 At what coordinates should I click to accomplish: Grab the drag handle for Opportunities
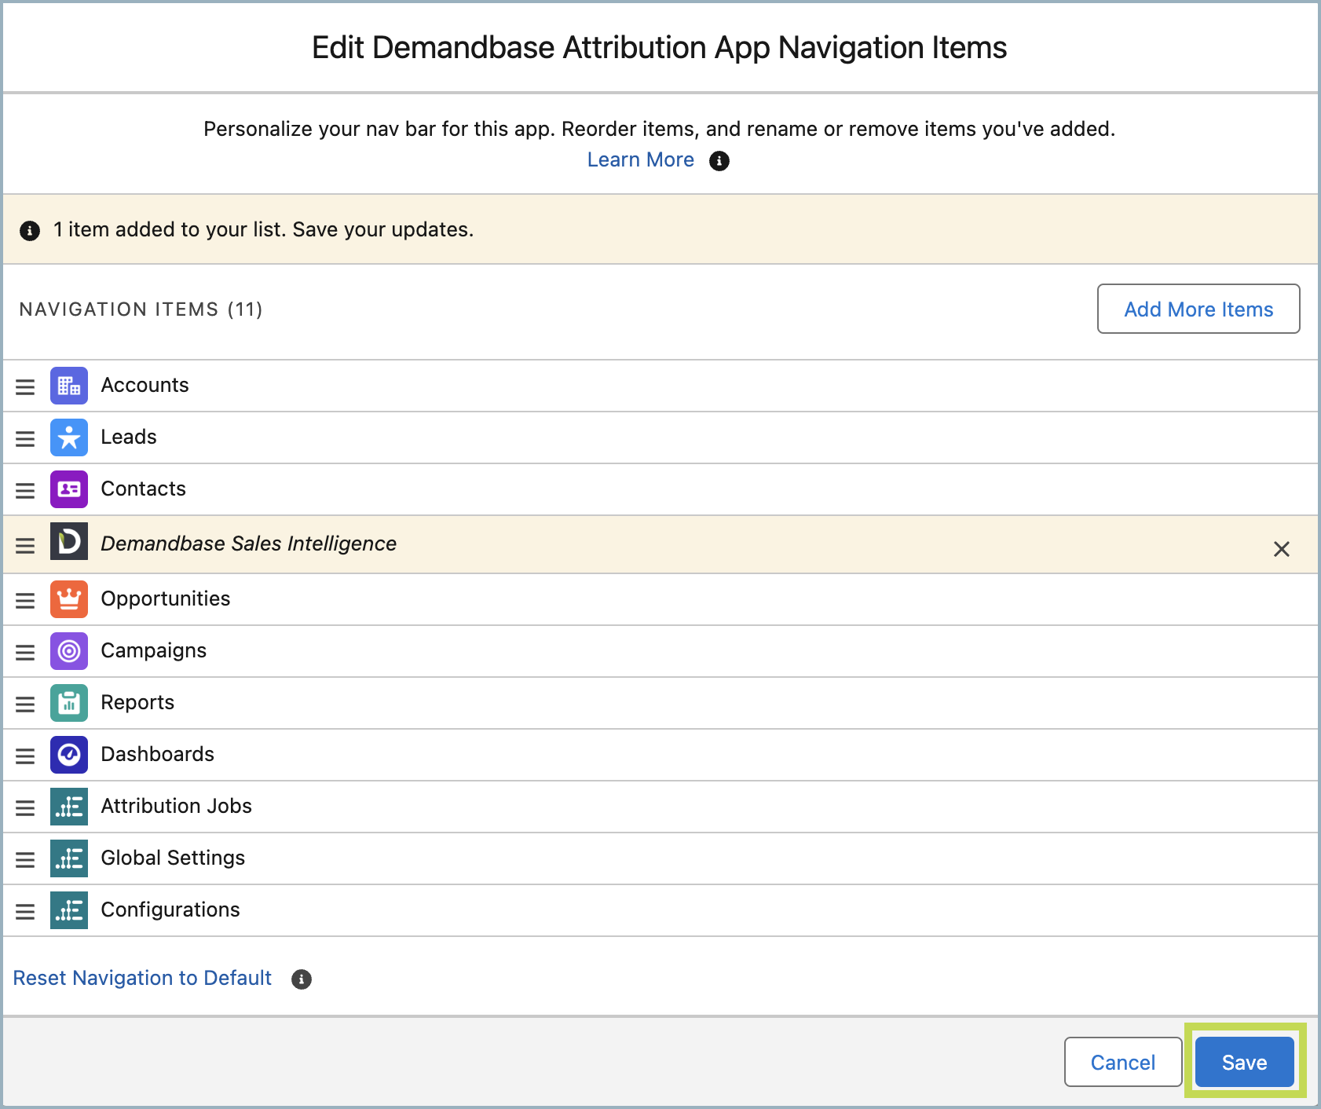25,601
